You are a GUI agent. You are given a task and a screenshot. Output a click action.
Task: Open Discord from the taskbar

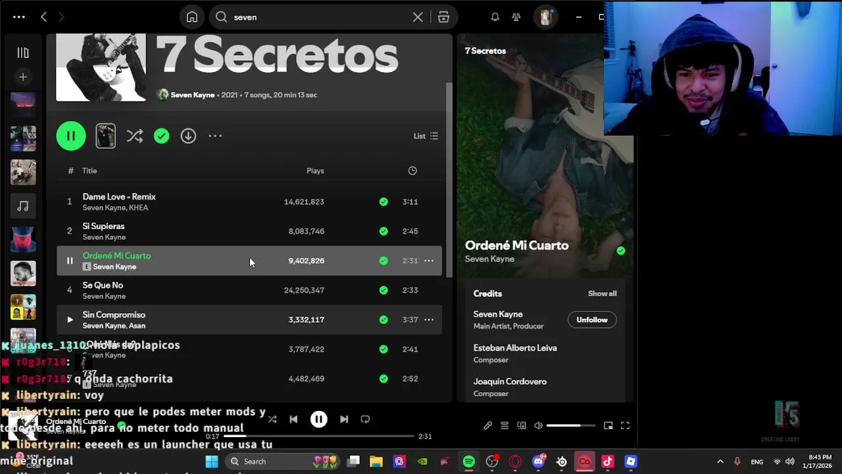(x=539, y=461)
